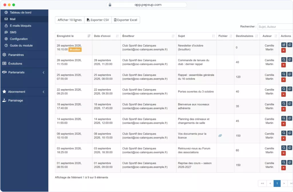
Task: Sort table by Enregistré le column
Action: 74,36
